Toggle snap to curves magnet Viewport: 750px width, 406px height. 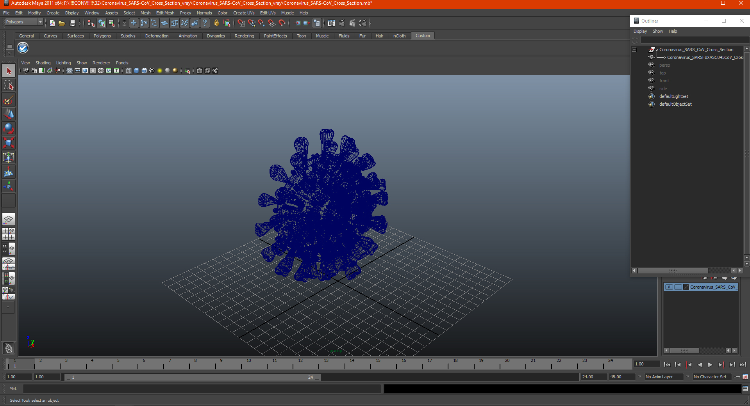point(252,23)
